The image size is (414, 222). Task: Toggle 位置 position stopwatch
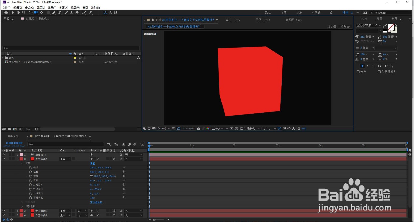click(x=31, y=172)
